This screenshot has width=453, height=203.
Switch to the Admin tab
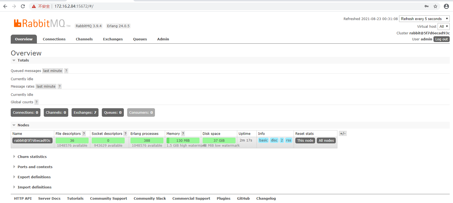point(163,39)
